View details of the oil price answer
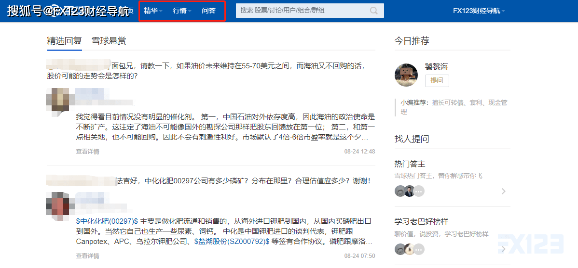578x268 pixels. 87,152
